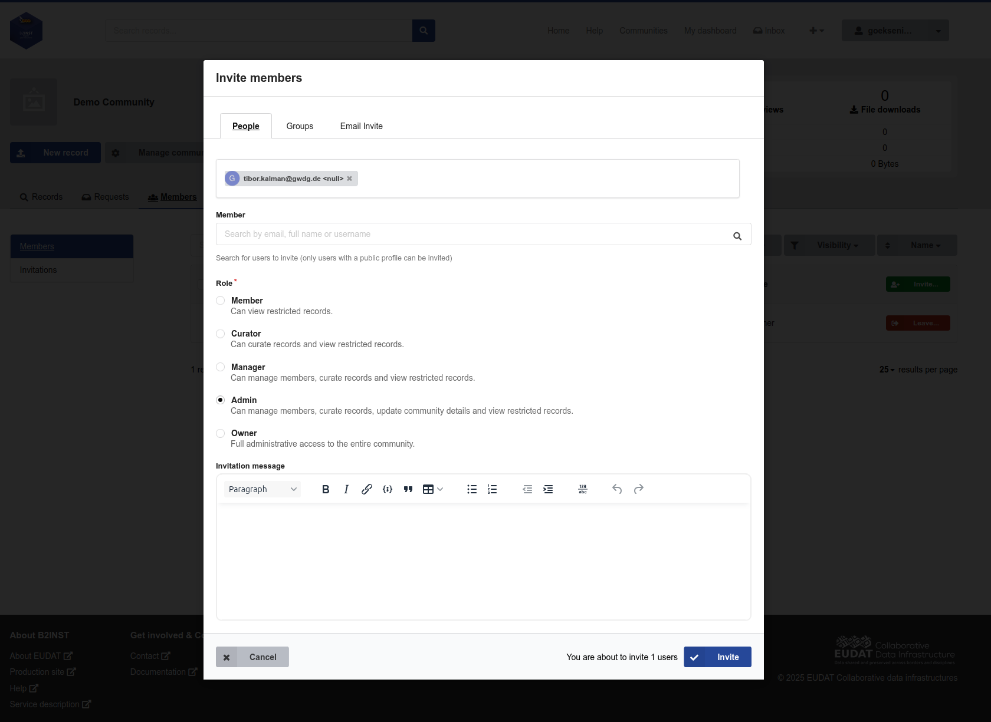The height and width of the screenshot is (722, 991).
Task: Open the Records tab of the community
Action: coord(41,197)
